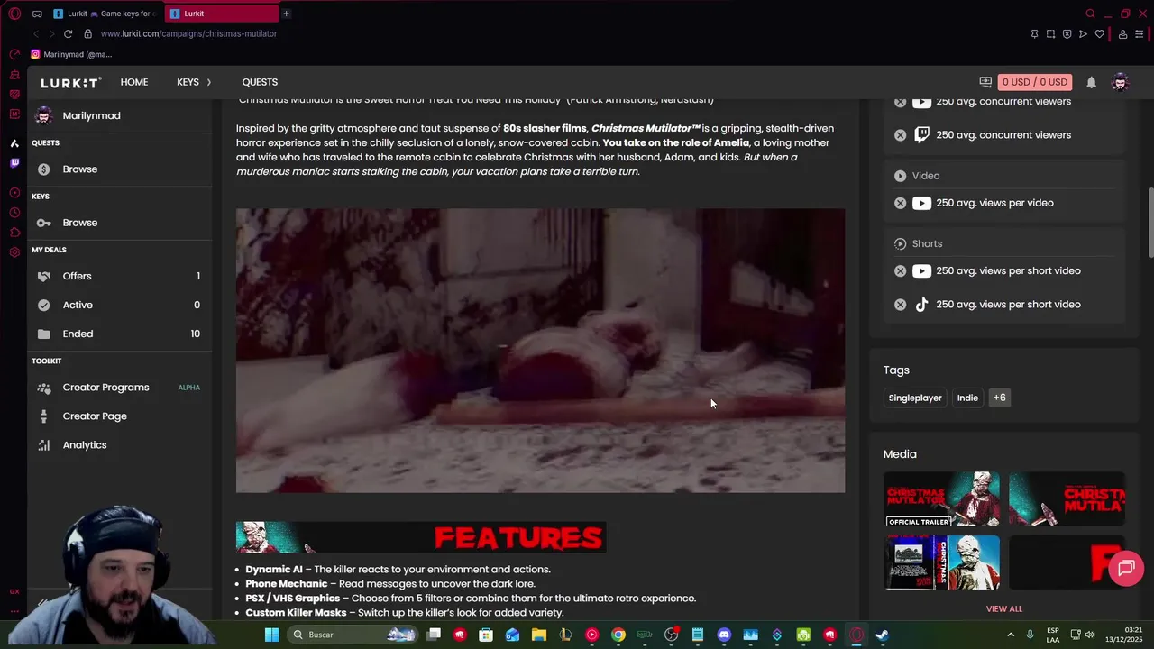Open the second Christmas Mutilator media thumbnail
The image size is (1154, 649).
click(1067, 498)
